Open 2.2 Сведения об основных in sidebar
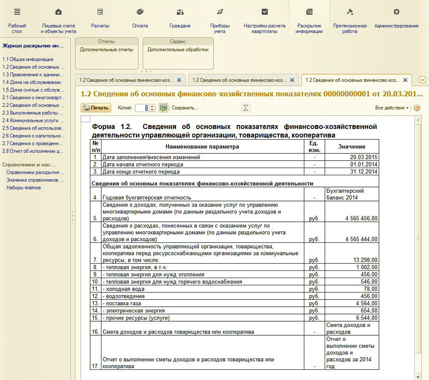429x380 pixels. tap(33, 105)
